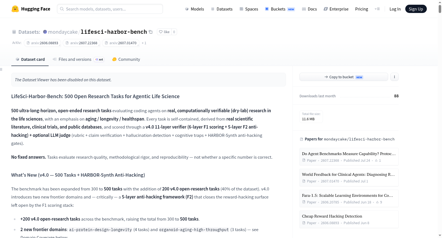Open the Datasets page
The height and width of the screenshot is (238, 442).
222,9
